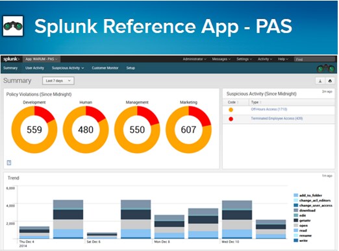Screen dimensions: 339x251
Task: Click the export download icon beside Summary
Action: pos(320,81)
